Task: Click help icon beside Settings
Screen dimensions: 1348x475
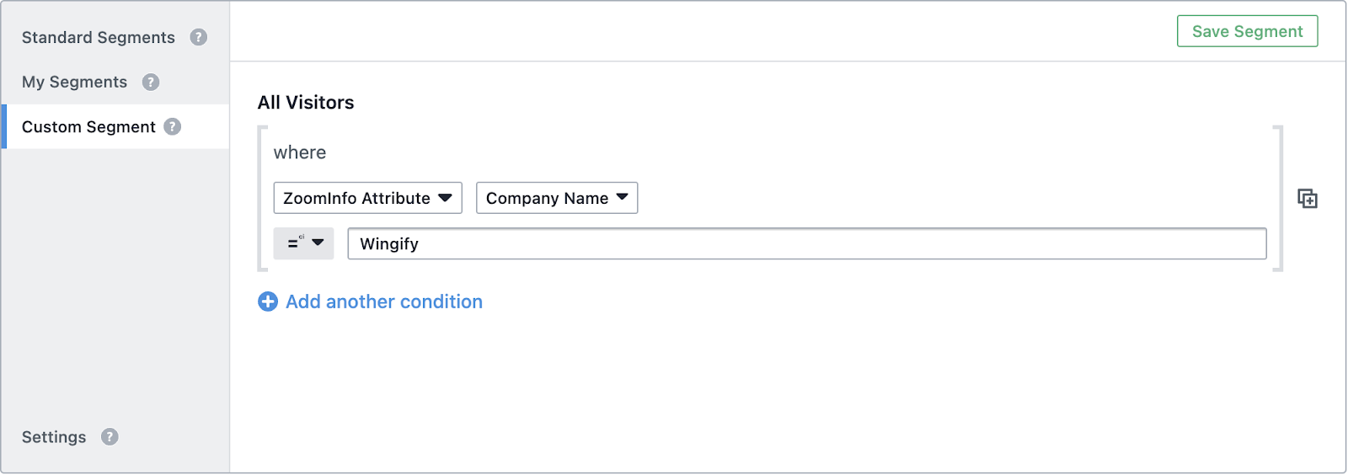Action: tap(110, 436)
